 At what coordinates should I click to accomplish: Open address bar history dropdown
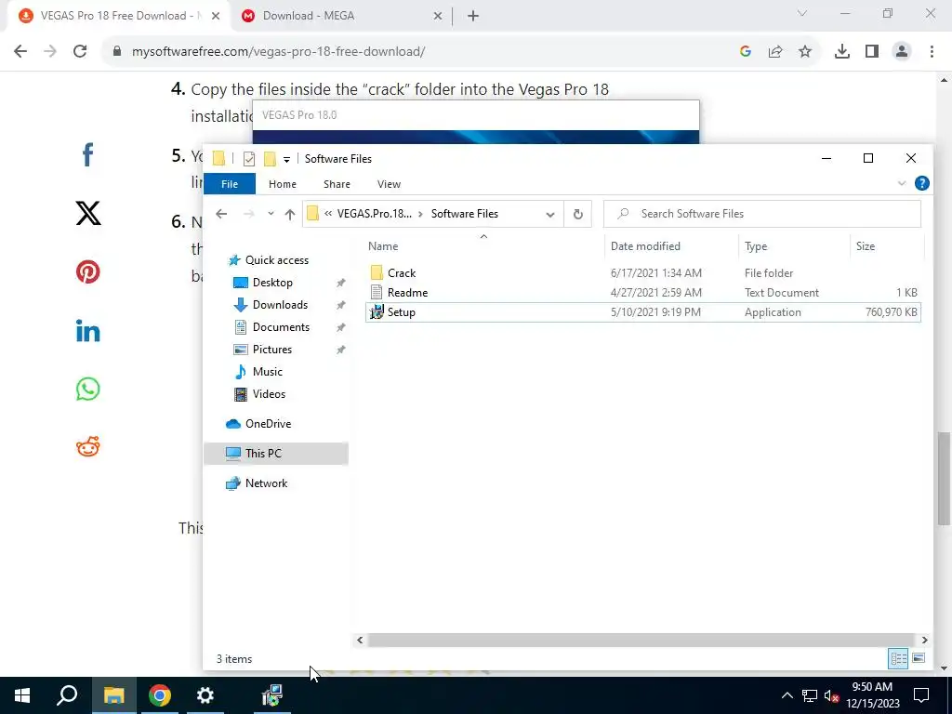click(550, 214)
